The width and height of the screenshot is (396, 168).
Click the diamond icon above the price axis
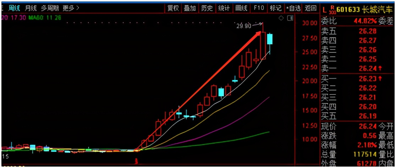coord(281,18)
